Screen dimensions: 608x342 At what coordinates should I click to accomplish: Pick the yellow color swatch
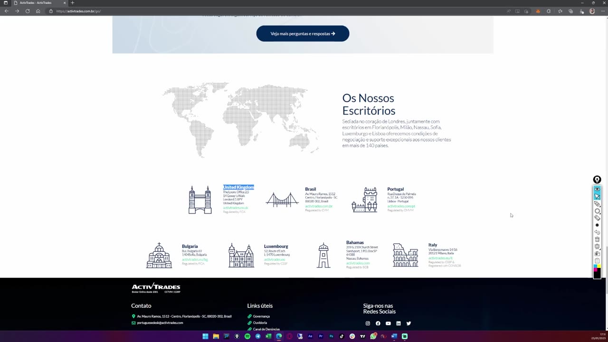599,266
